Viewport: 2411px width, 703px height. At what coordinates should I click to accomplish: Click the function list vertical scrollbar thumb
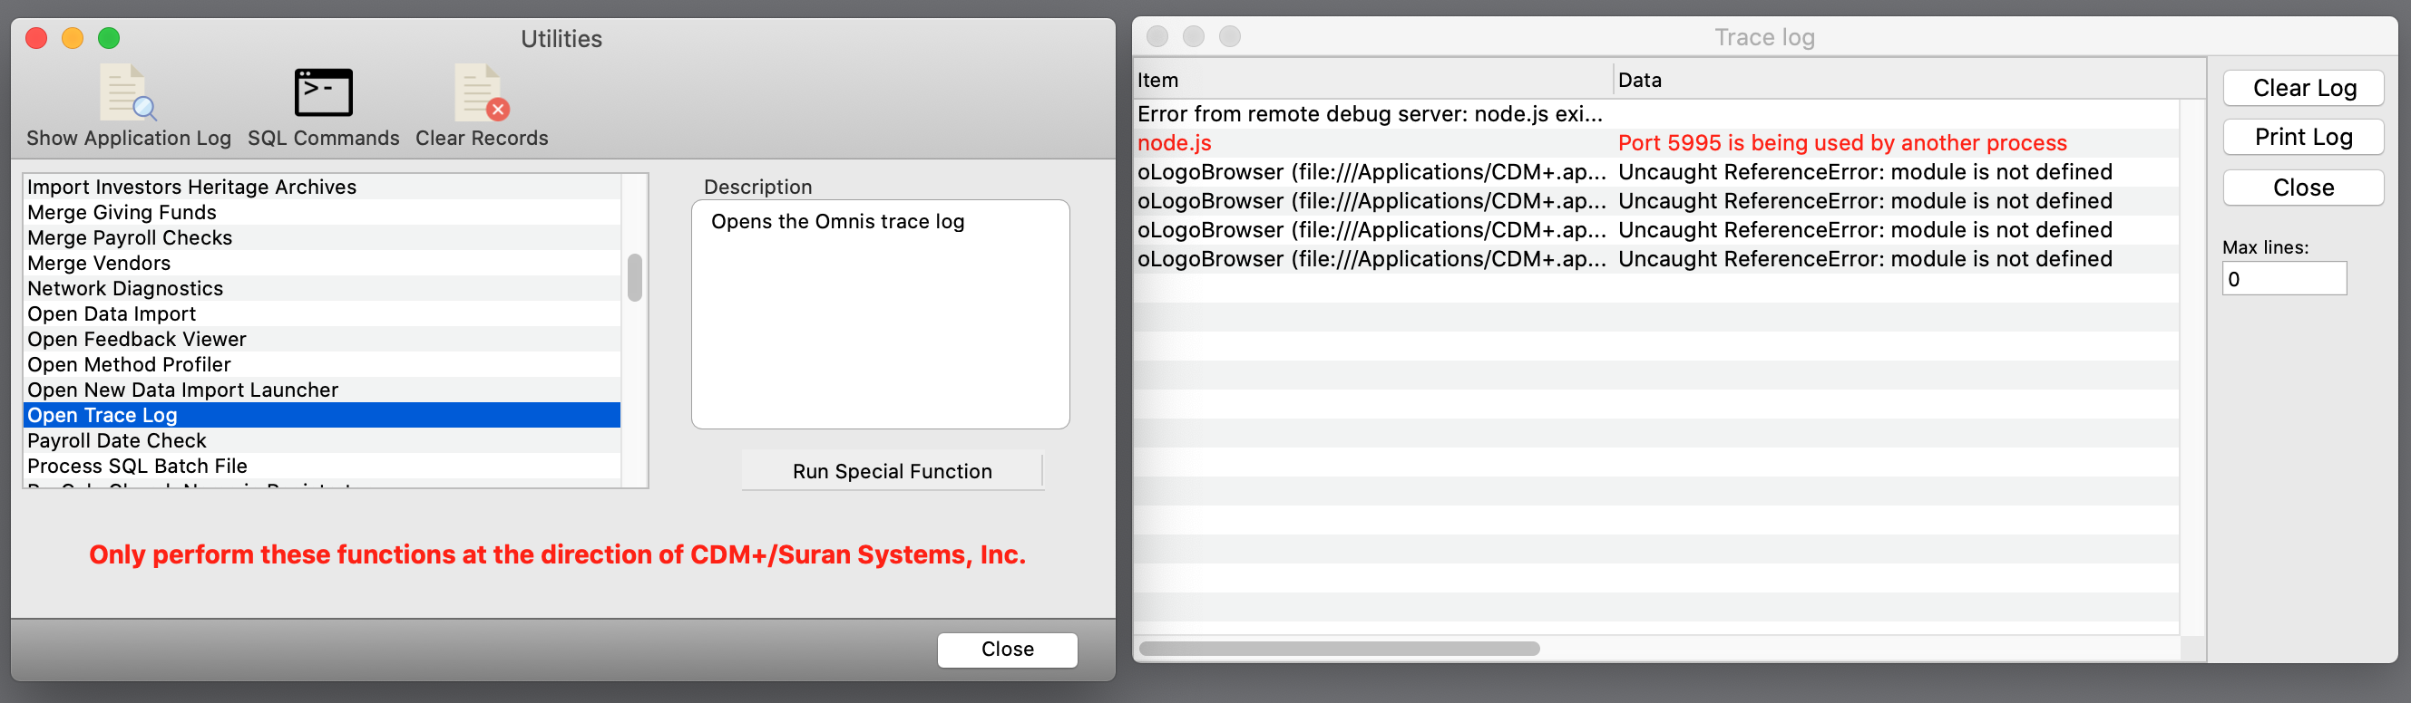tap(635, 277)
